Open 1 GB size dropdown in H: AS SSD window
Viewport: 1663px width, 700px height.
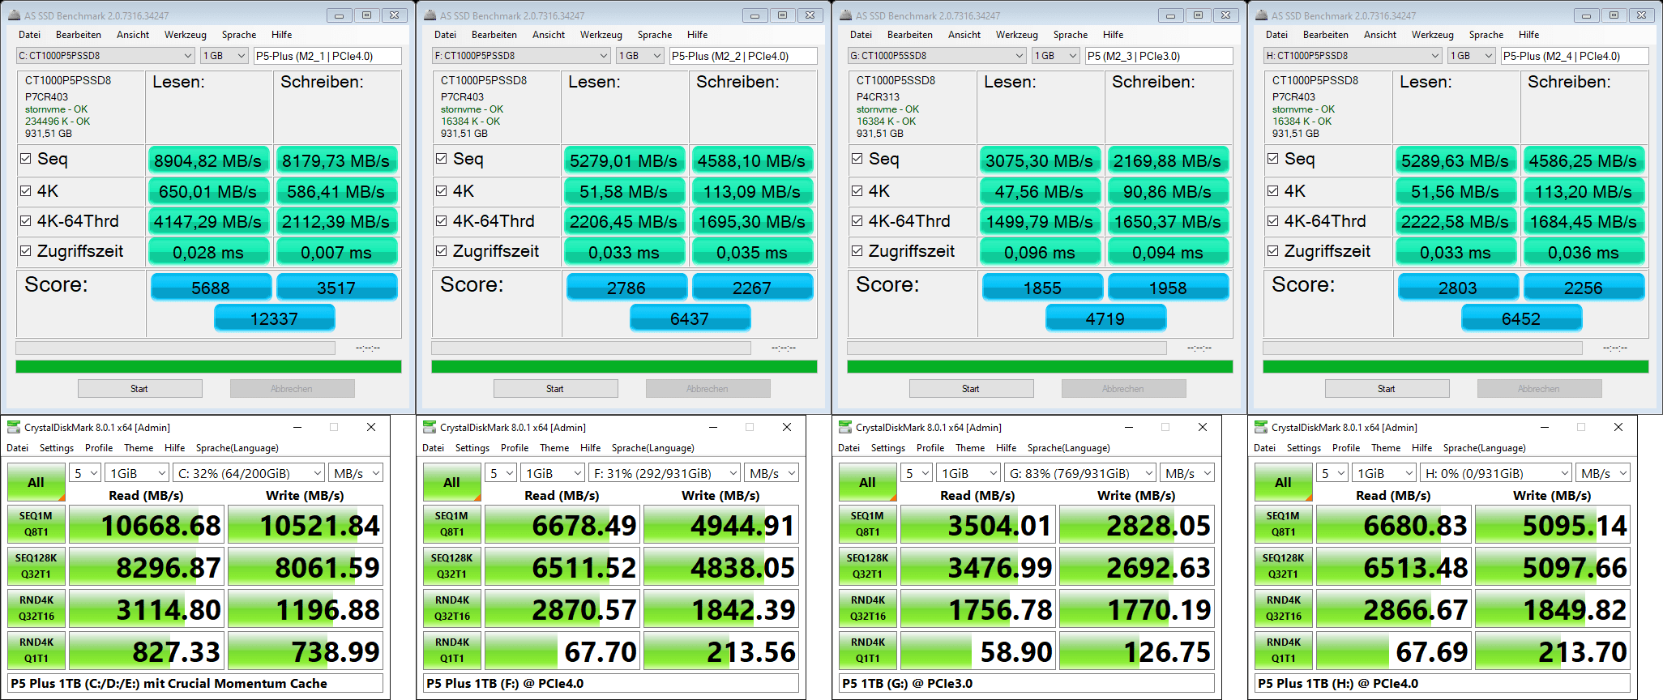1472,56
